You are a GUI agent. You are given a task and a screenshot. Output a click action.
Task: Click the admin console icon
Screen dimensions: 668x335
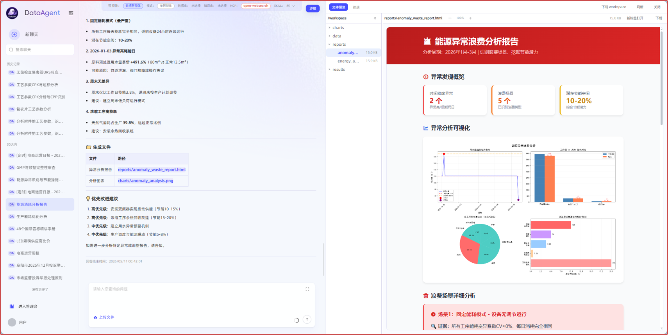[12, 306]
